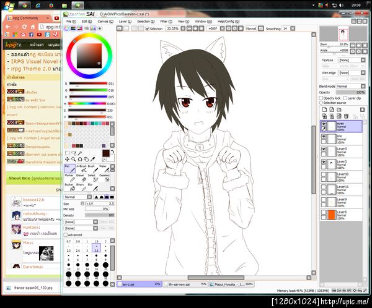Image resolution: width=372 pixels, height=308 pixels.
Task: Hide Layer5 with its eye toggle
Action: [x=324, y=149]
